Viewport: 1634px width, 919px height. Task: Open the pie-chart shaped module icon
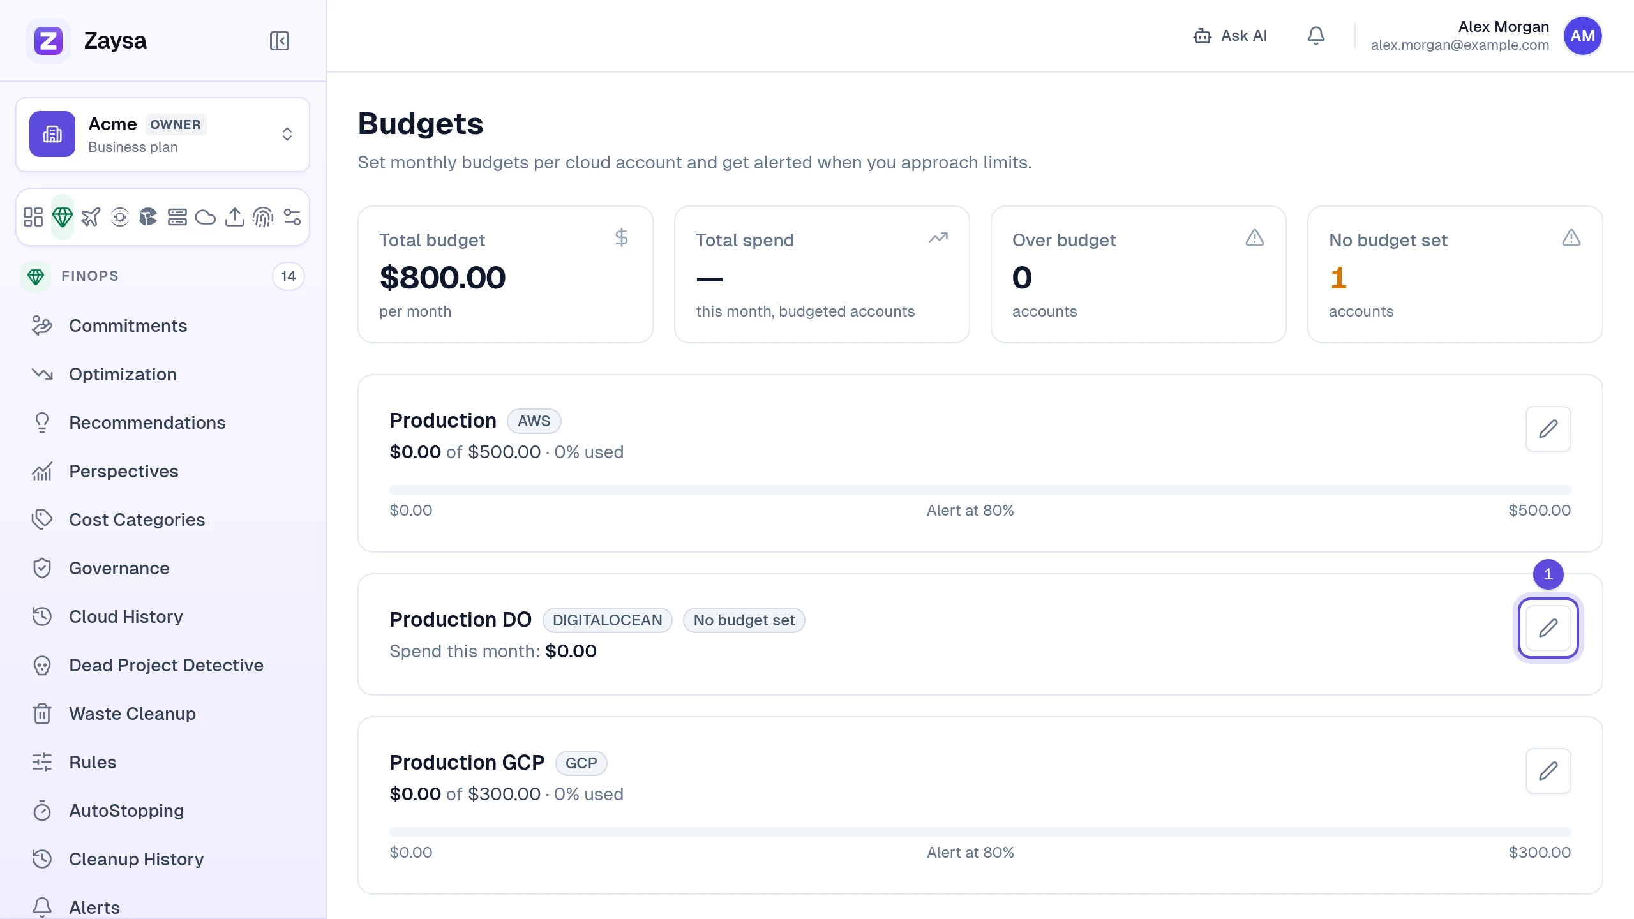(x=148, y=217)
